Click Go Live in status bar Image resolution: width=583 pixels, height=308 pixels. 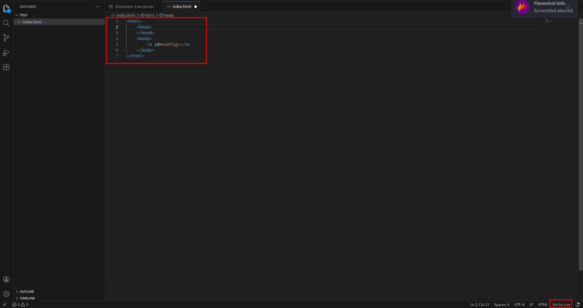561,305
